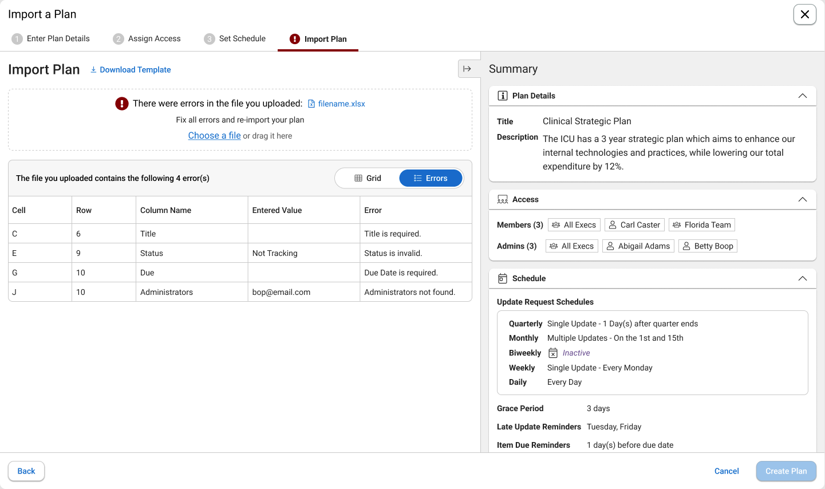The height and width of the screenshot is (489, 825).
Task: Click the Cancel button
Action: [x=727, y=471]
